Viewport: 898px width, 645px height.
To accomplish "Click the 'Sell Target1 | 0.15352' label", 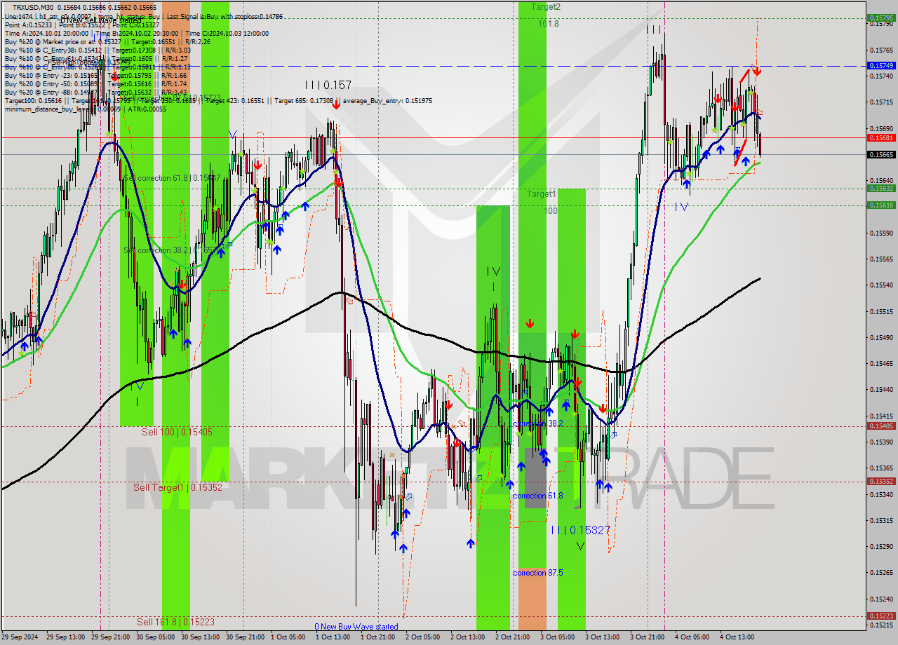I will tap(177, 487).
